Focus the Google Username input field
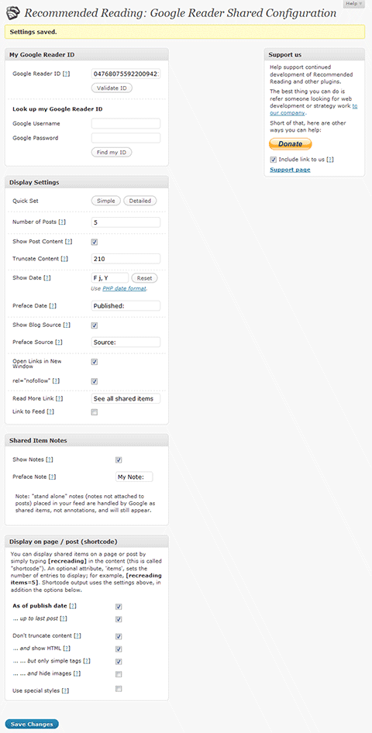 click(x=126, y=123)
